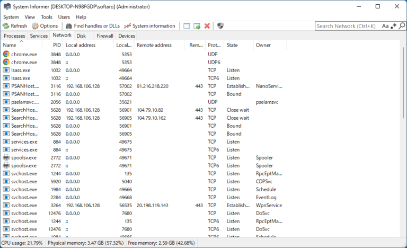Image resolution: width=407 pixels, height=248 pixels.
Task: Sort by Local address column header
Action: coord(89,45)
